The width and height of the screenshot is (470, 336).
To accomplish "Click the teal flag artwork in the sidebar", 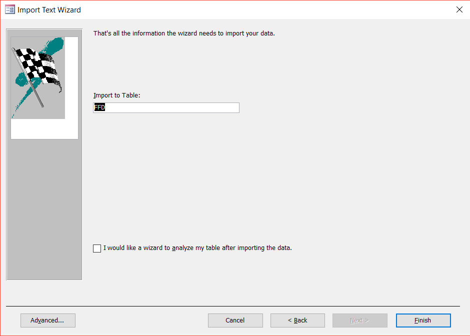I will pos(51,47).
